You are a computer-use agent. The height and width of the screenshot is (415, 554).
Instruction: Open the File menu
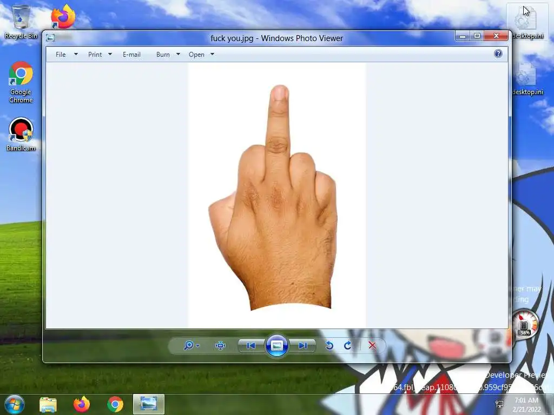(x=61, y=55)
